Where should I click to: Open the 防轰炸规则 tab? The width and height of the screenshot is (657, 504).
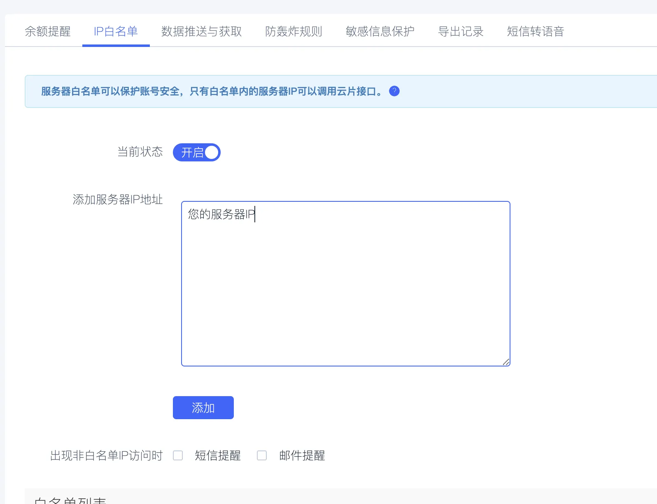294,31
